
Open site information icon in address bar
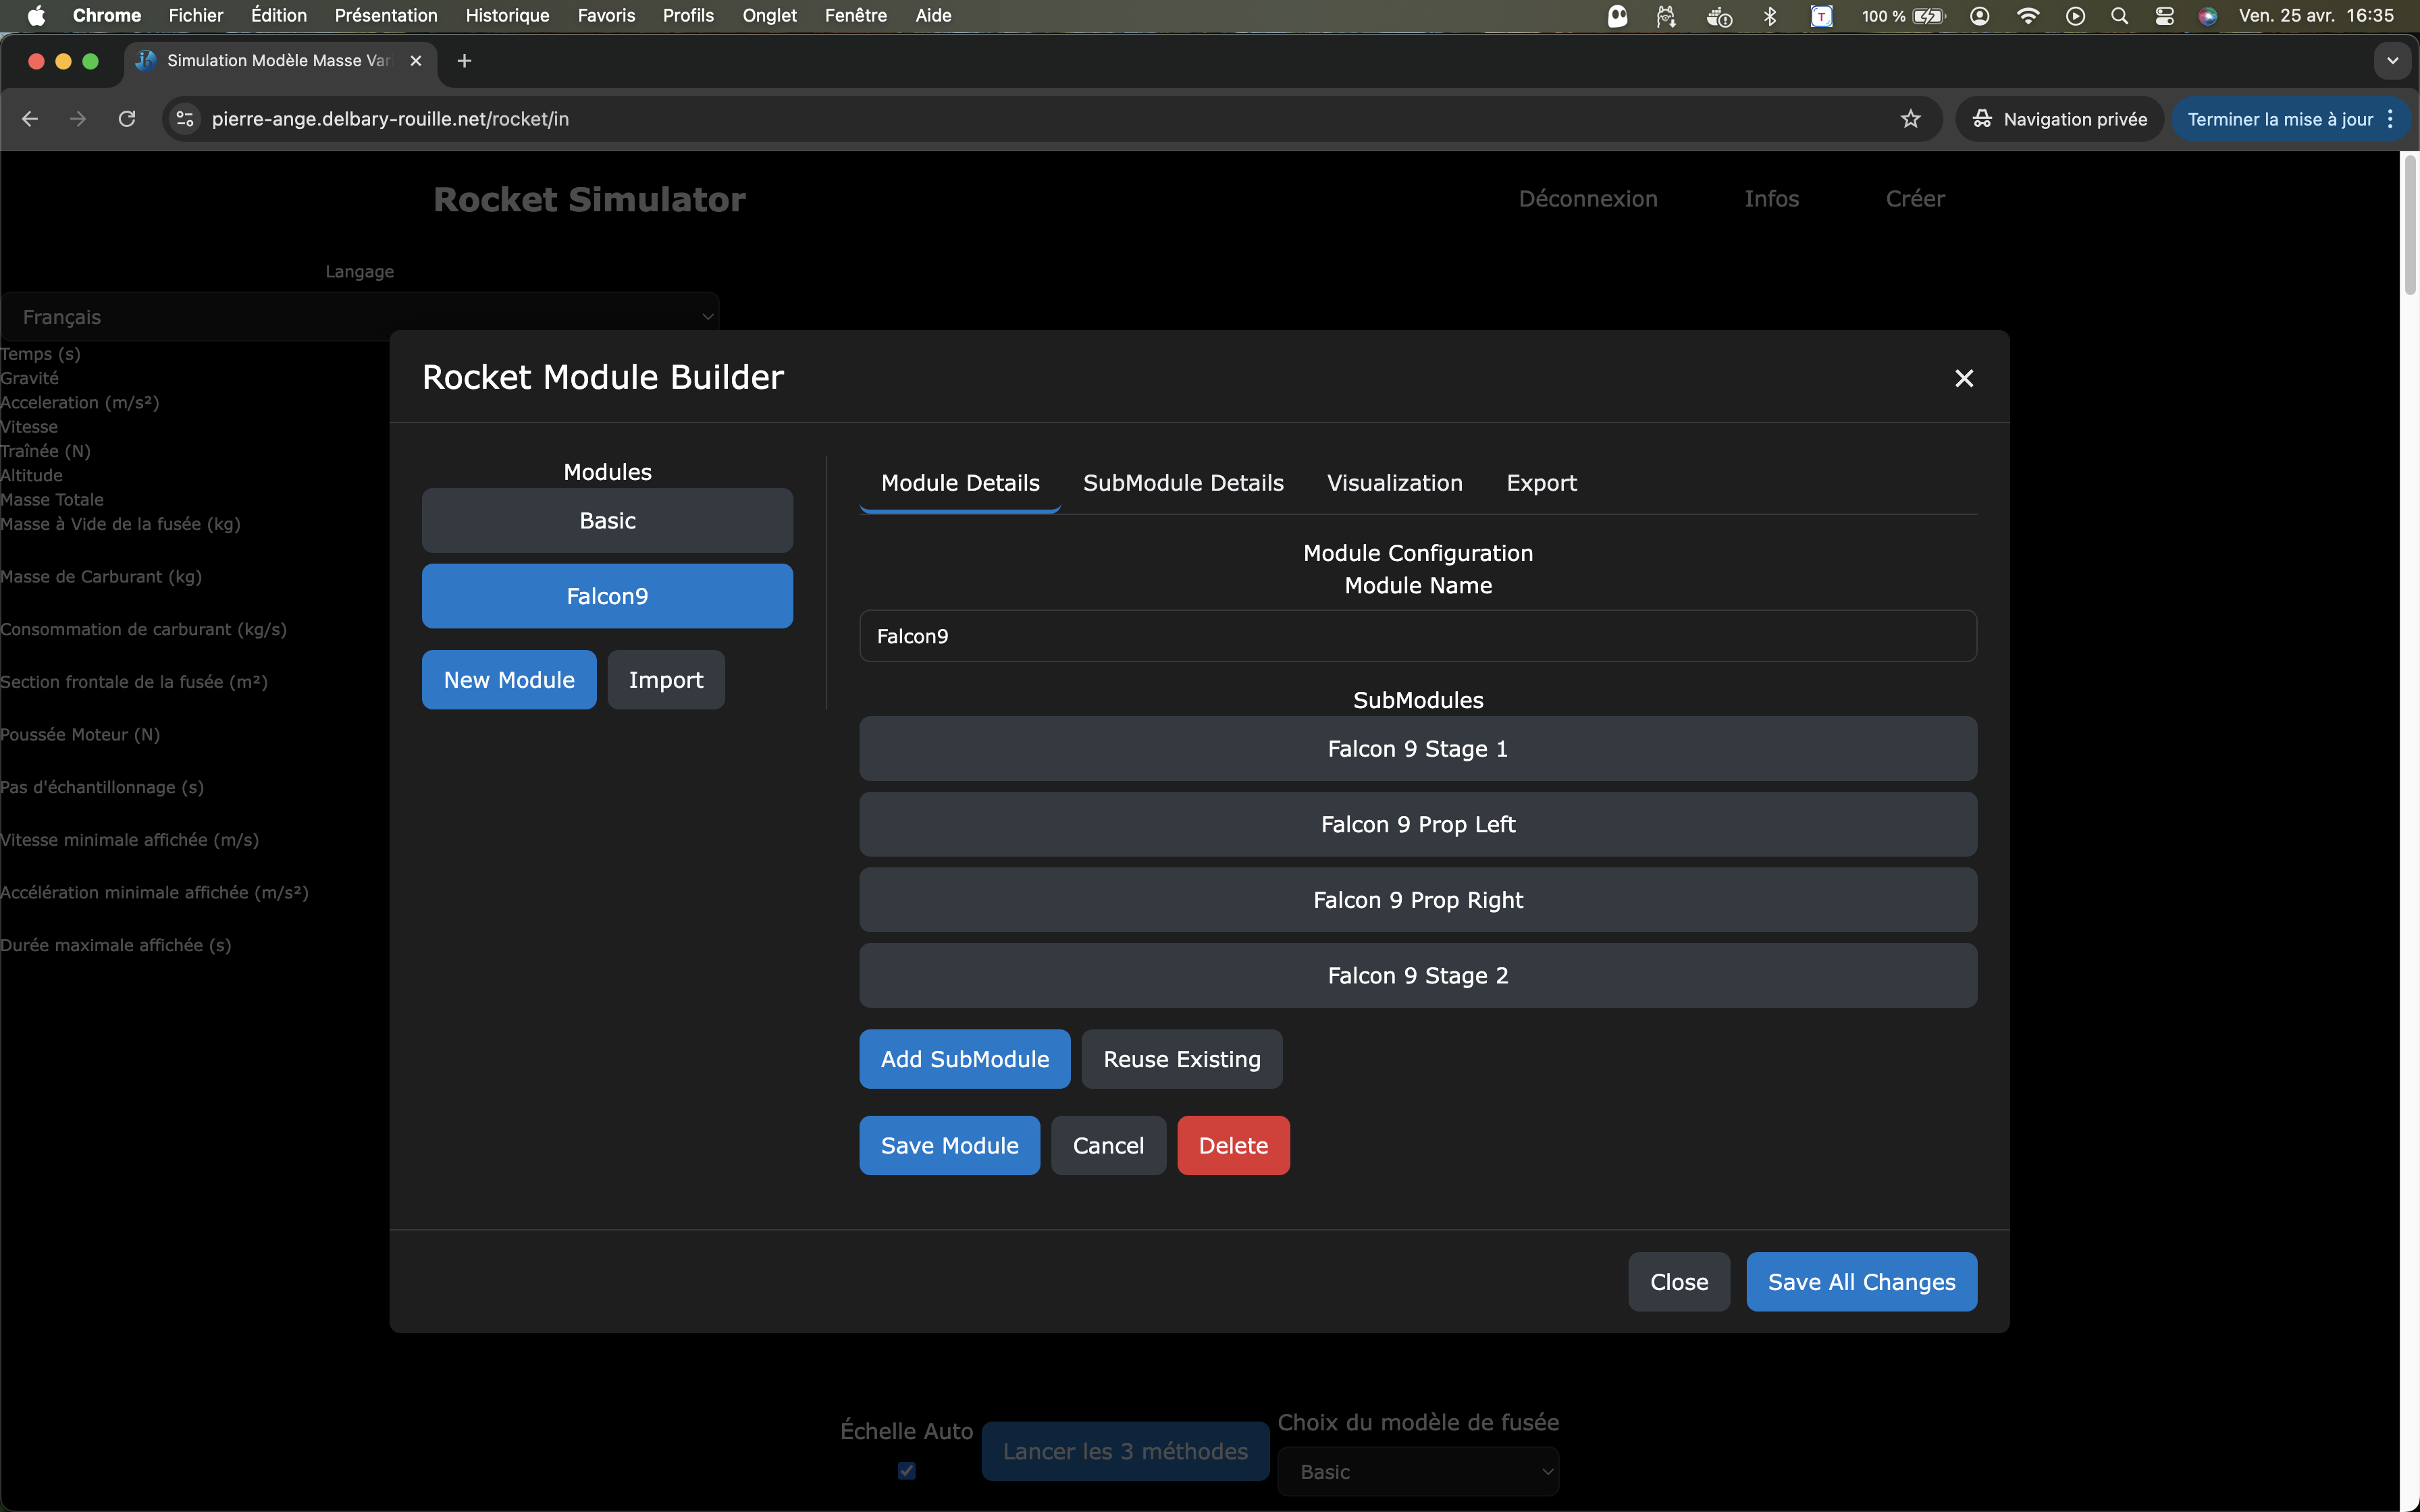pos(185,119)
